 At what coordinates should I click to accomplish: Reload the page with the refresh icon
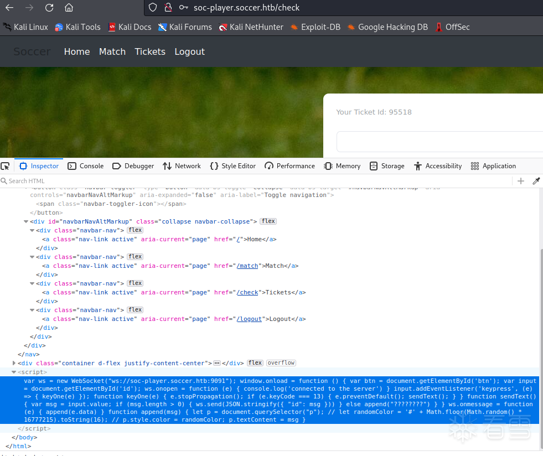click(x=49, y=7)
